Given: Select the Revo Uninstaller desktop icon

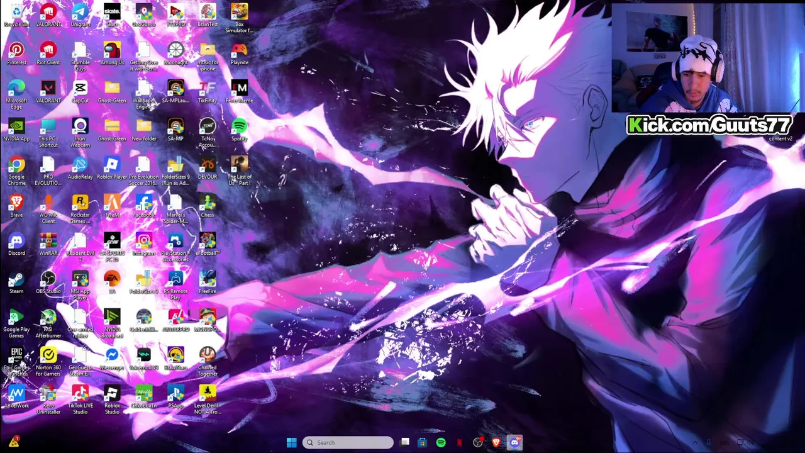Looking at the screenshot, I should tap(48, 400).
